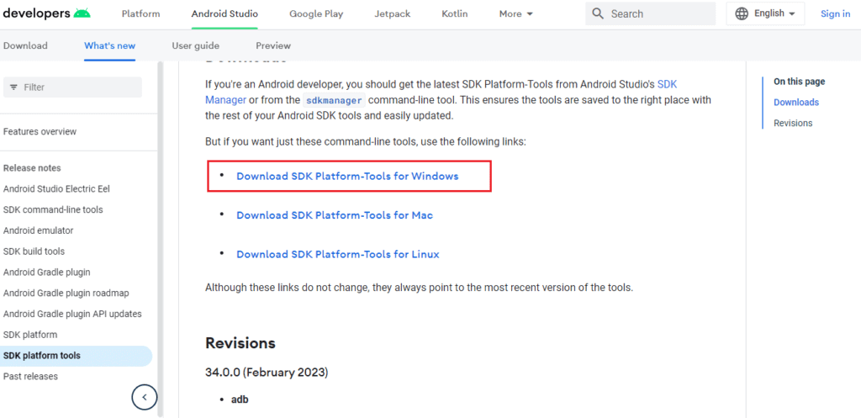Open the English language dropdown
This screenshot has height=418, width=861.
point(765,13)
